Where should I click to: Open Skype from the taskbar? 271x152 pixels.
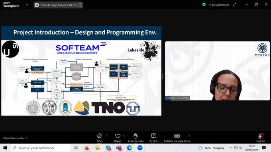click(108, 148)
